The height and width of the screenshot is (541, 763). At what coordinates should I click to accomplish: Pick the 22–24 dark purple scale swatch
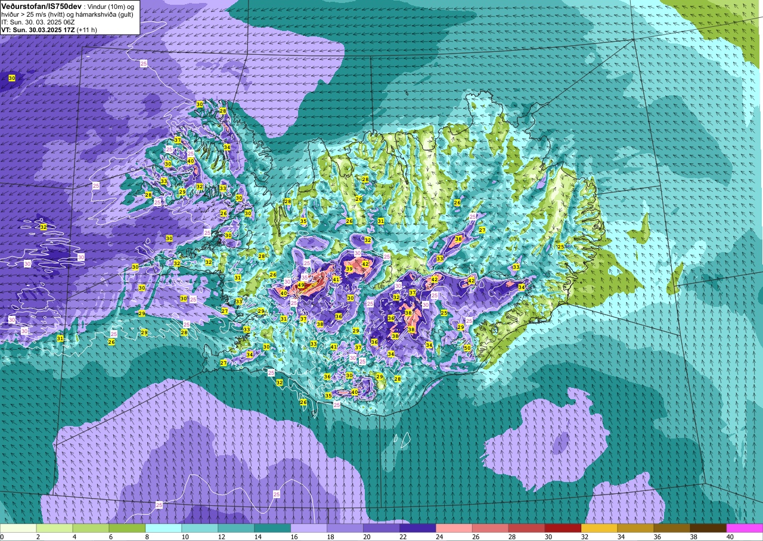[417, 528]
